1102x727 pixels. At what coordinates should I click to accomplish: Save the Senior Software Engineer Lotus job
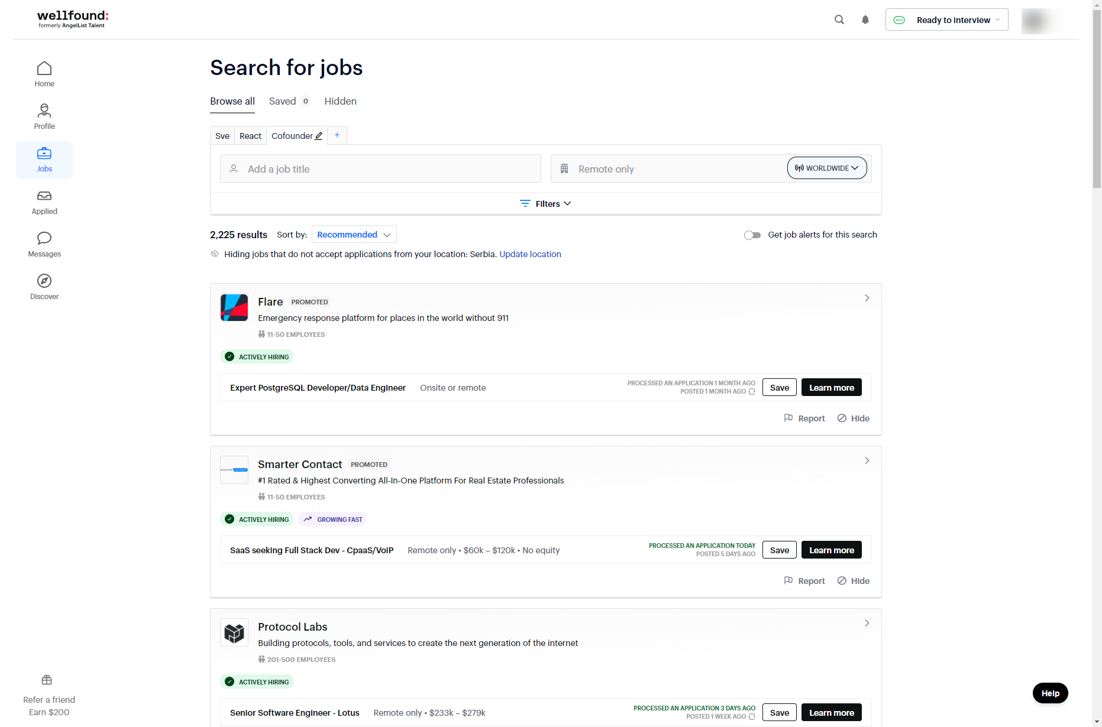[780, 713]
